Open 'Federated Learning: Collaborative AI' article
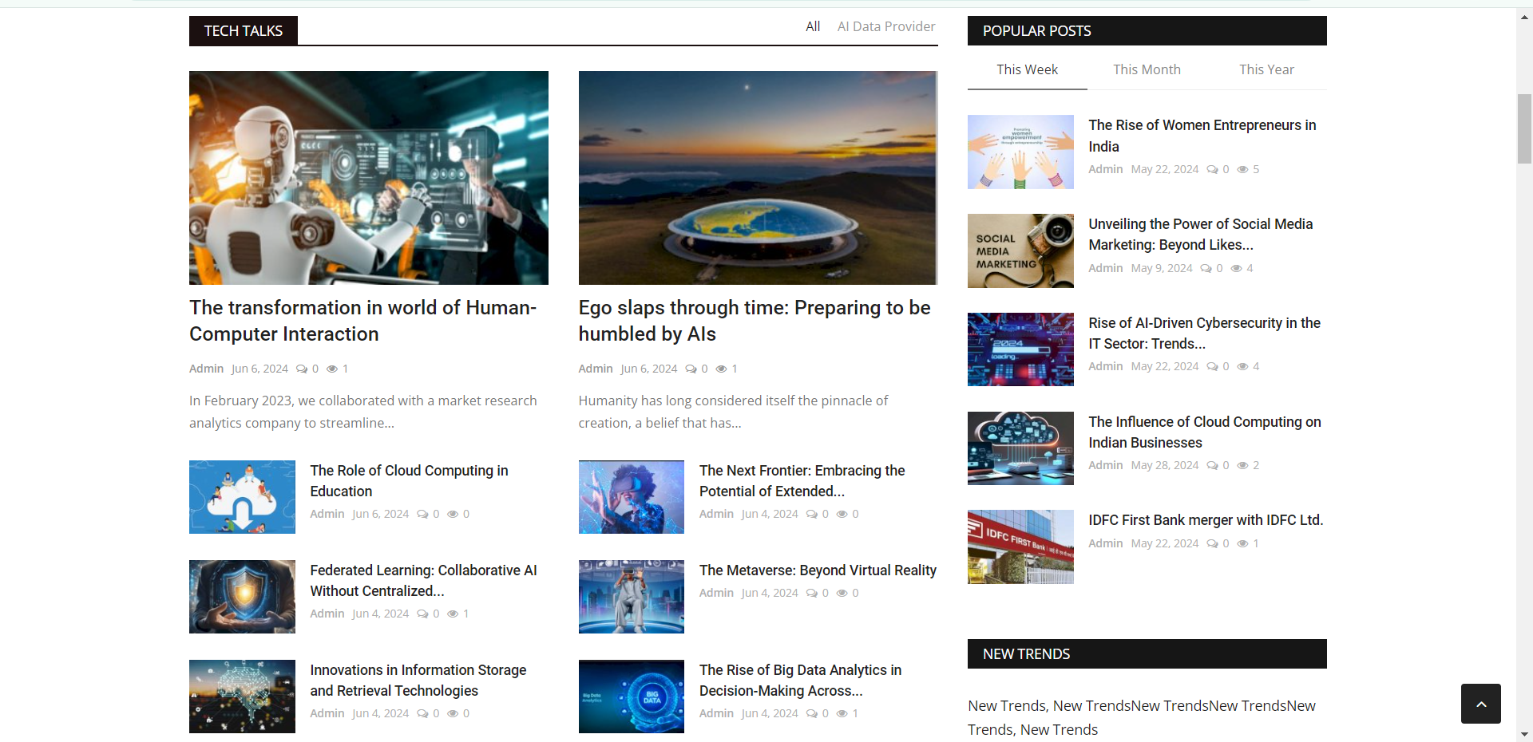 tap(423, 581)
